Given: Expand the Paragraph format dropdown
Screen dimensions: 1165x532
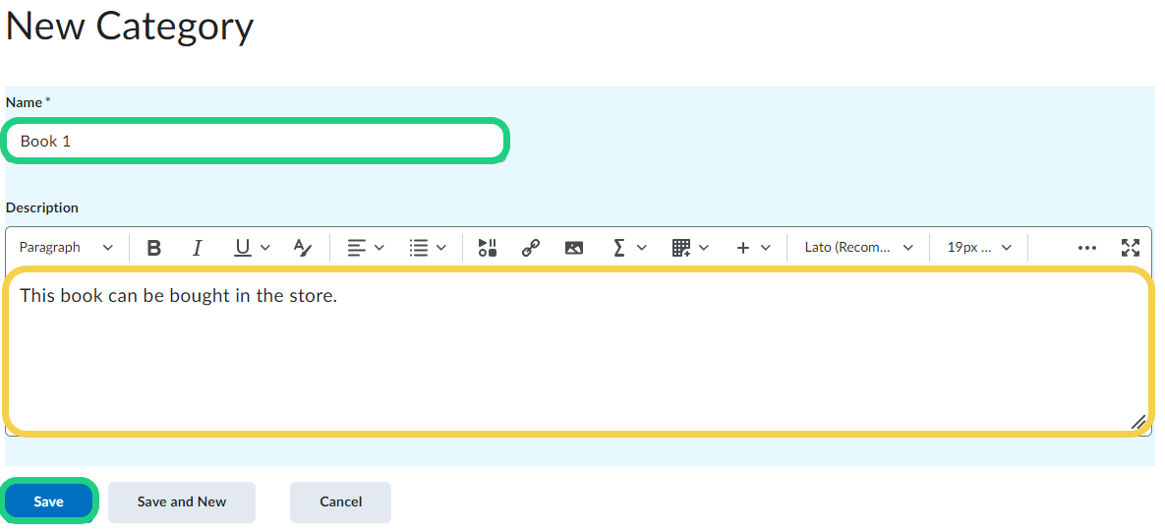Looking at the screenshot, I should pyautogui.click(x=66, y=248).
